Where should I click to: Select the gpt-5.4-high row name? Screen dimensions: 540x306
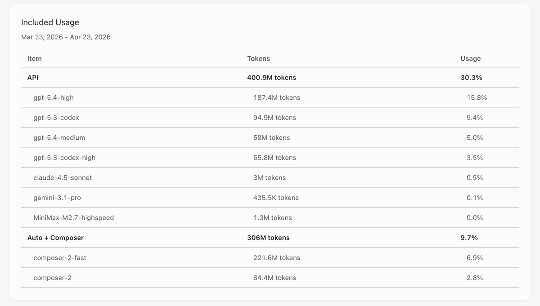(54, 98)
